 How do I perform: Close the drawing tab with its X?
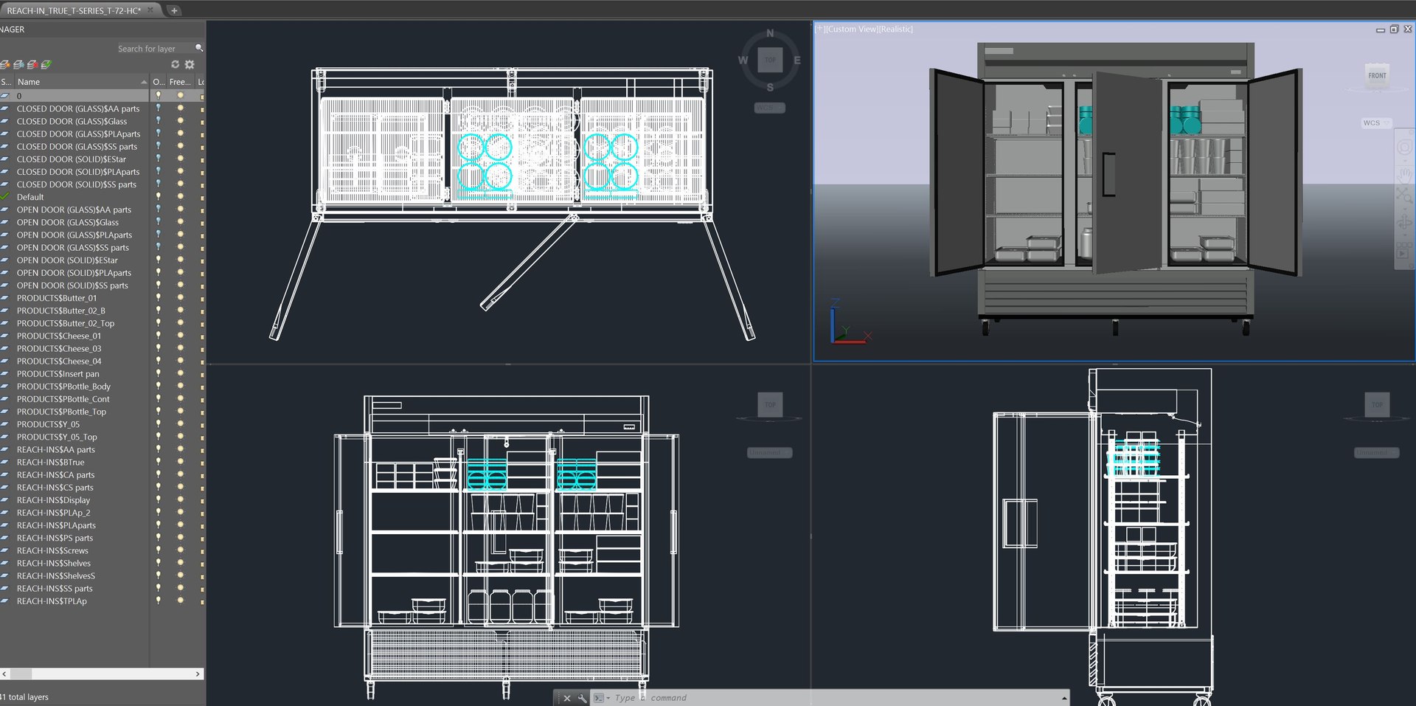point(150,10)
